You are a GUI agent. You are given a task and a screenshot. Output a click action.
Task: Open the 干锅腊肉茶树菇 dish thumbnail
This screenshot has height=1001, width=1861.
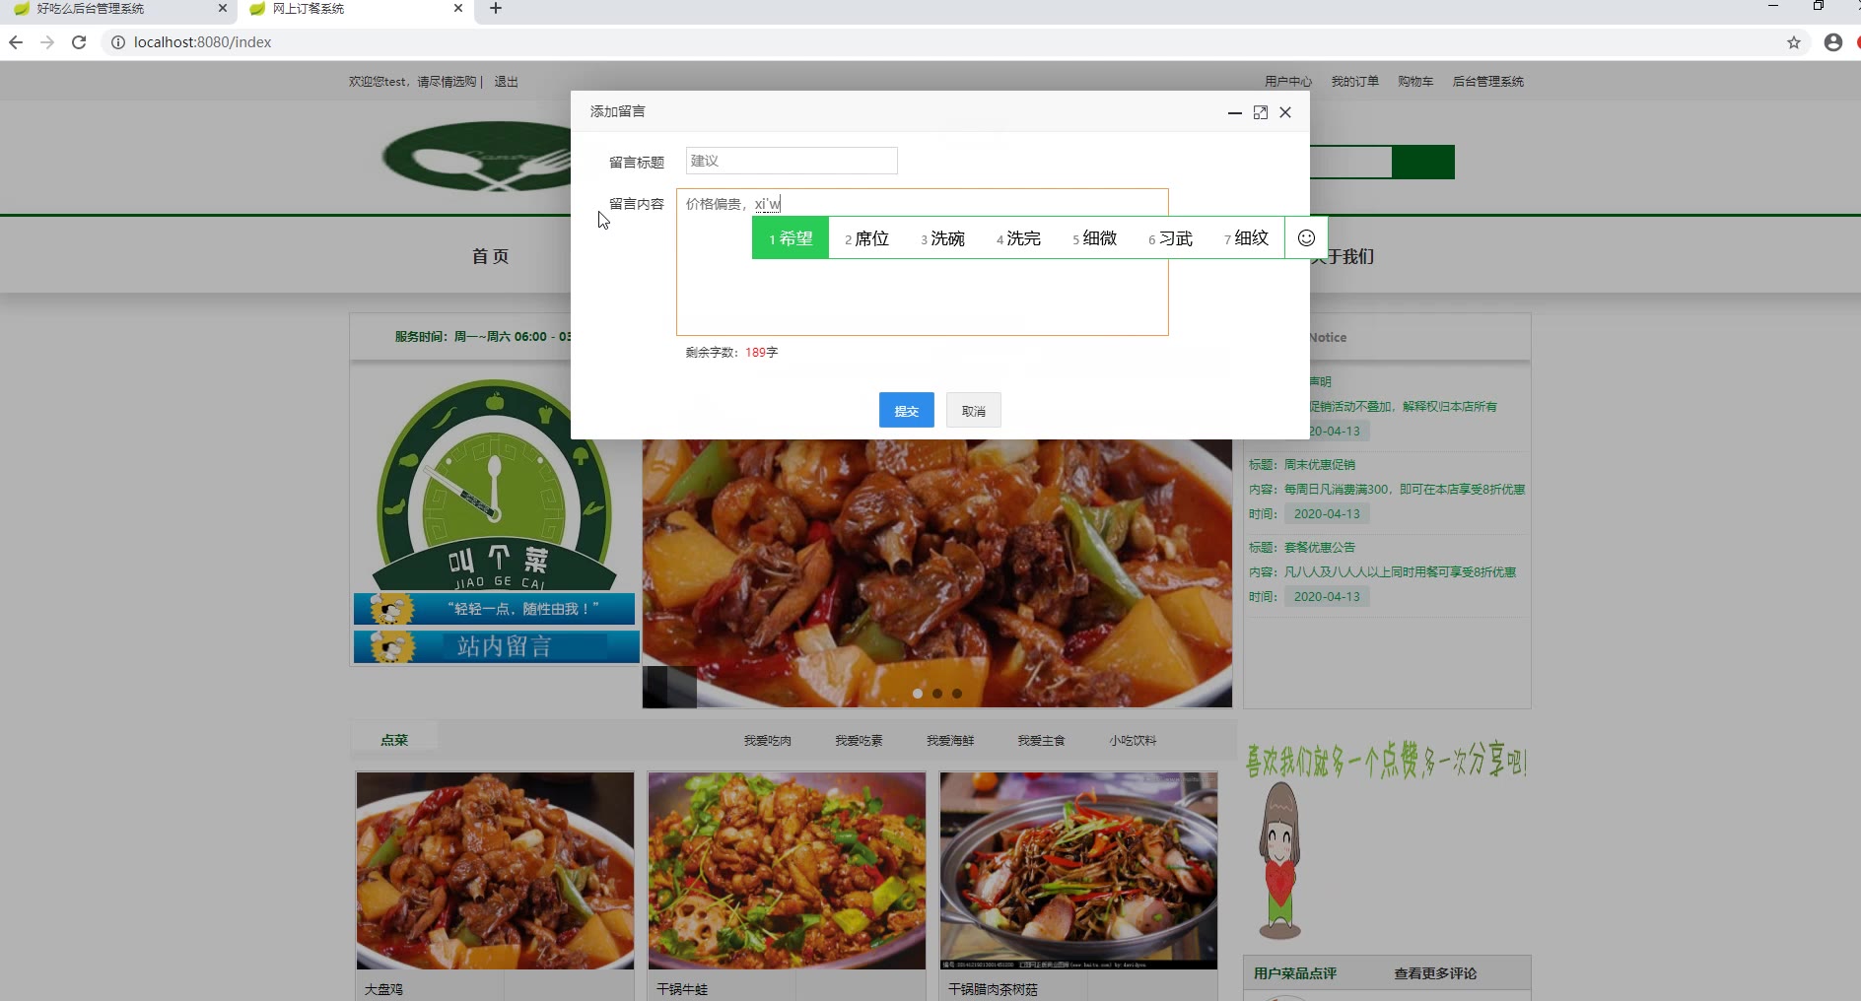1078,871
